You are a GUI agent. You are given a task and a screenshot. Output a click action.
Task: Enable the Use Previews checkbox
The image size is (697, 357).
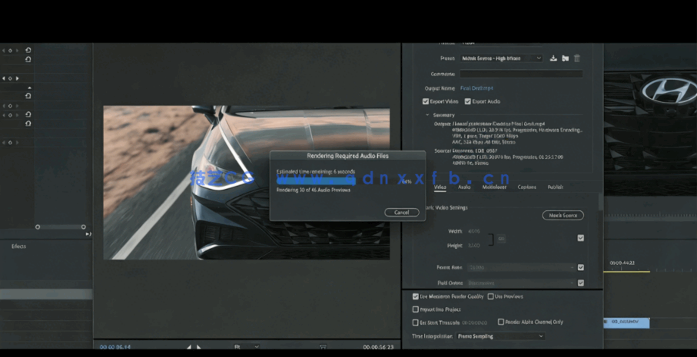tap(491, 296)
